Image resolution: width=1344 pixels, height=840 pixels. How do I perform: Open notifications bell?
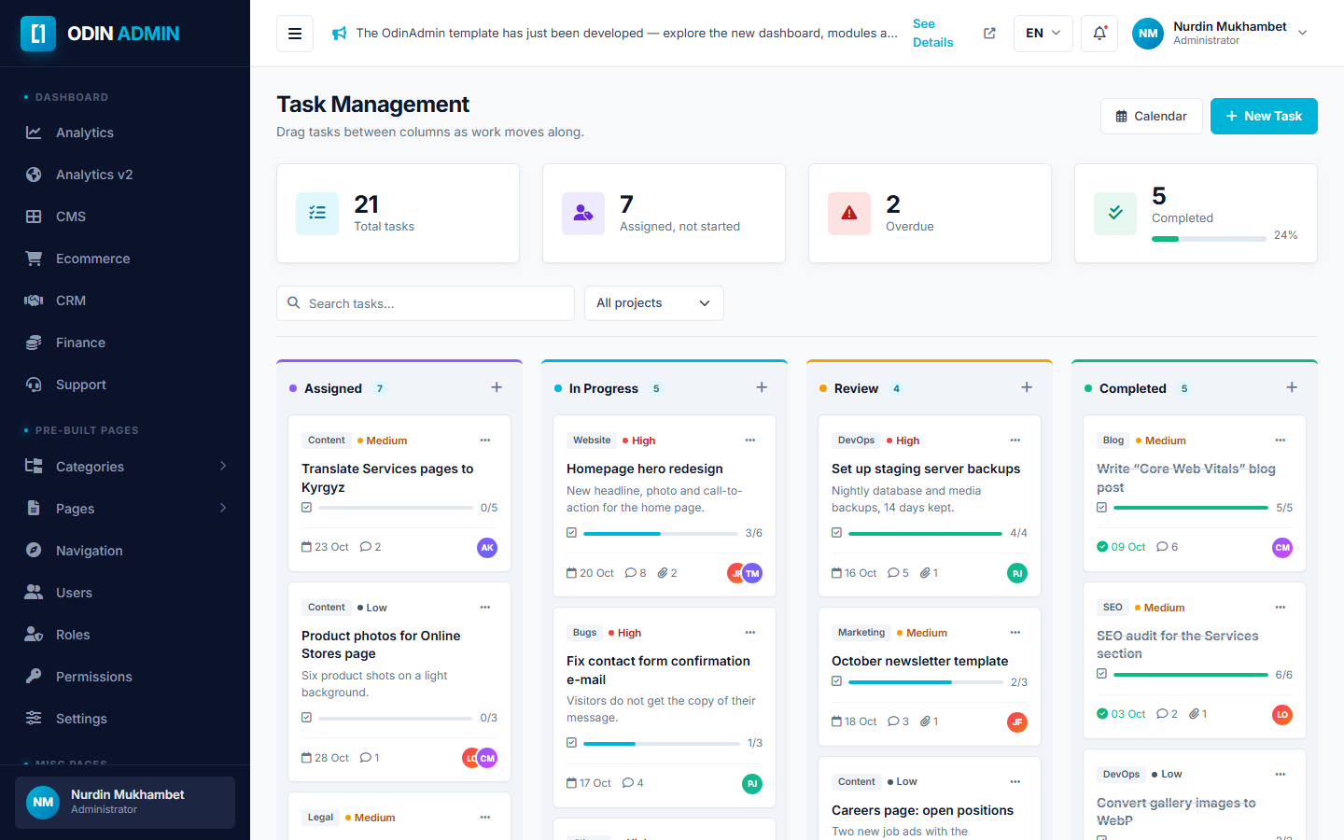tap(1099, 34)
